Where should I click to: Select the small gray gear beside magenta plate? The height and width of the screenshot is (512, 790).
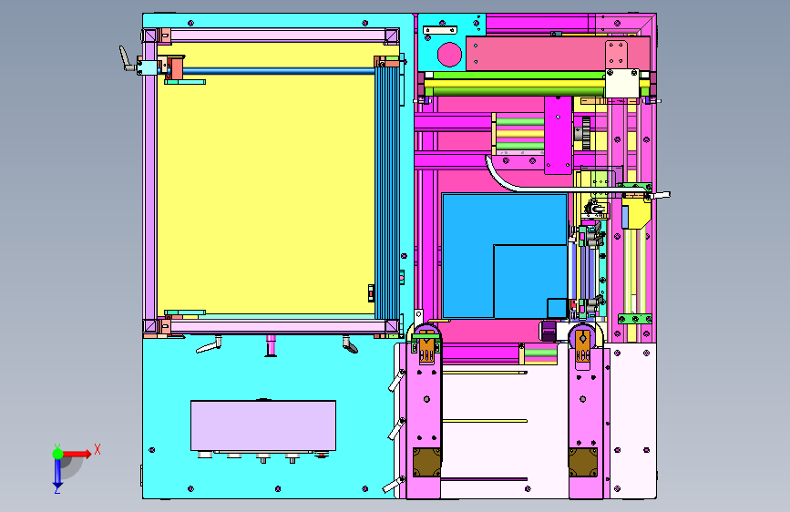(x=586, y=134)
